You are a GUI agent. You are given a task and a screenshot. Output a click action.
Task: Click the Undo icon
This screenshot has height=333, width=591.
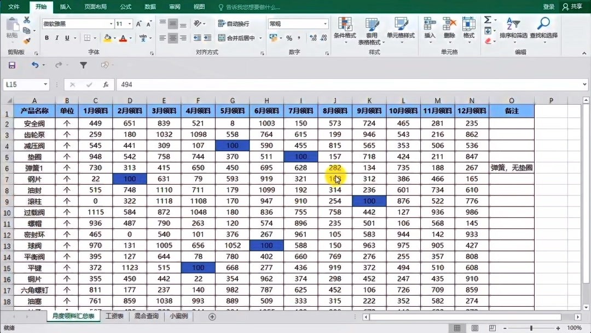tap(35, 64)
